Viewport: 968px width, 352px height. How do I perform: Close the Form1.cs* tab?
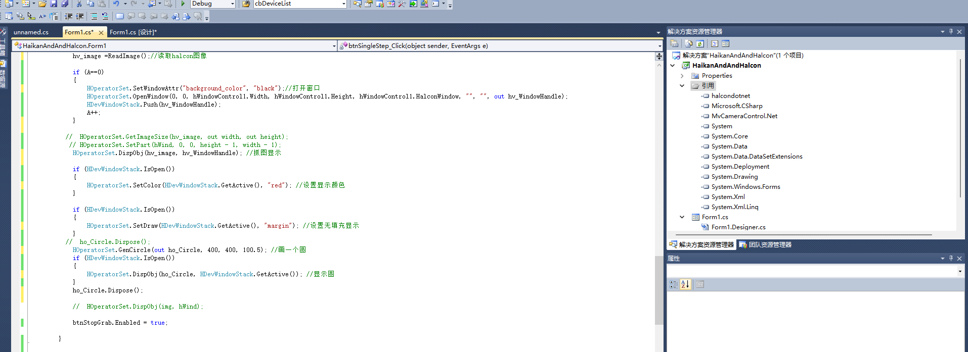click(x=101, y=32)
